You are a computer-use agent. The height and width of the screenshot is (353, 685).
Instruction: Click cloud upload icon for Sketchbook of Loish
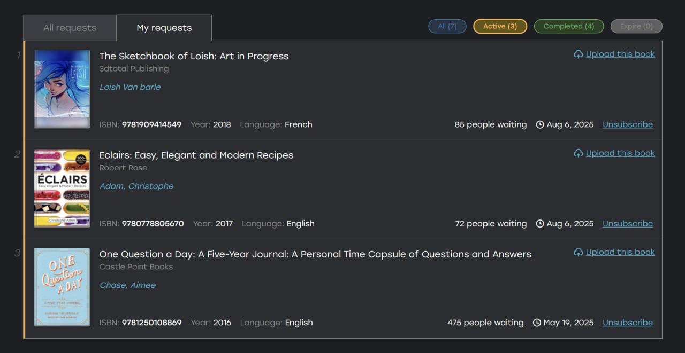pyautogui.click(x=578, y=54)
